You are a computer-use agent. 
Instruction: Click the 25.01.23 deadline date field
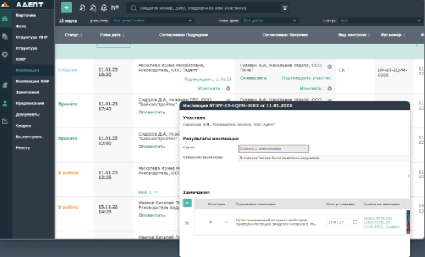(x=343, y=222)
